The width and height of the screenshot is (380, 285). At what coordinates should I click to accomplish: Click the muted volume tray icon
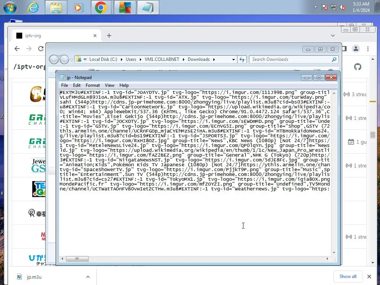click(343, 7)
